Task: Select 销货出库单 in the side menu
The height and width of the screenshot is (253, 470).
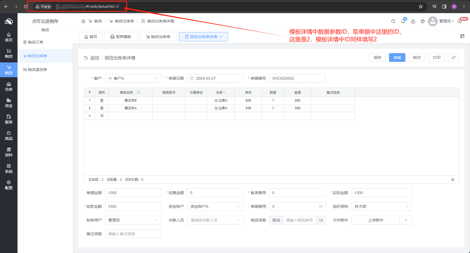Action: coord(45,56)
